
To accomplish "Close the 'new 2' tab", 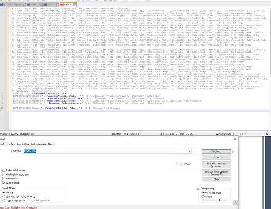I will click(x=57, y=5).
